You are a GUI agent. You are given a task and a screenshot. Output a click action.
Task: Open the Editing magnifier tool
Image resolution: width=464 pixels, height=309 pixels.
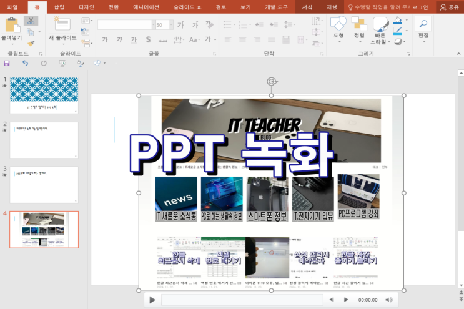coord(423,24)
